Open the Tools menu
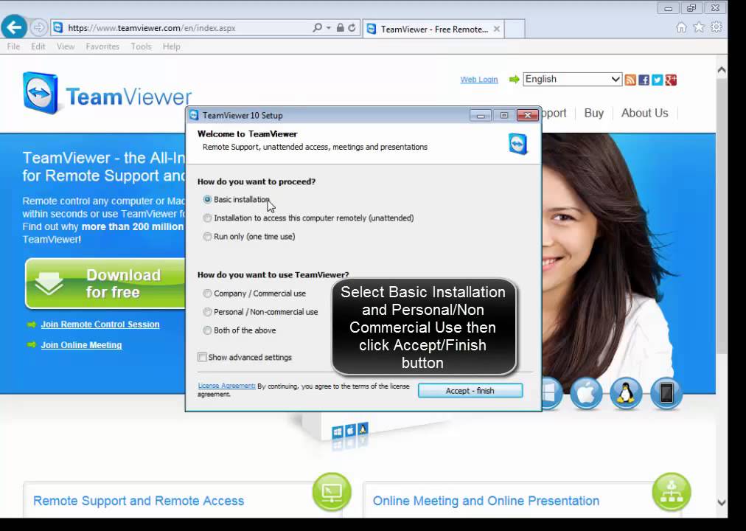 [141, 46]
